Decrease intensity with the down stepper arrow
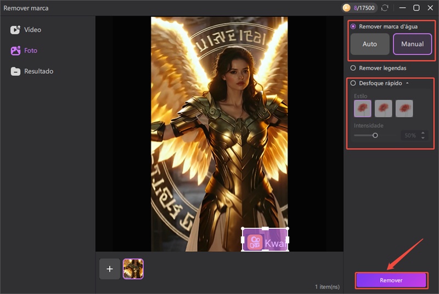Image resolution: width=439 pixels, height=294 pixels. (x=423, y=138)
